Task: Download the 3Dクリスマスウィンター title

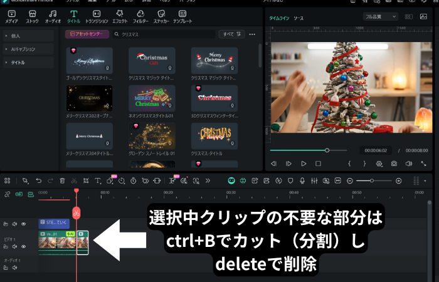Action: point(232,106)
